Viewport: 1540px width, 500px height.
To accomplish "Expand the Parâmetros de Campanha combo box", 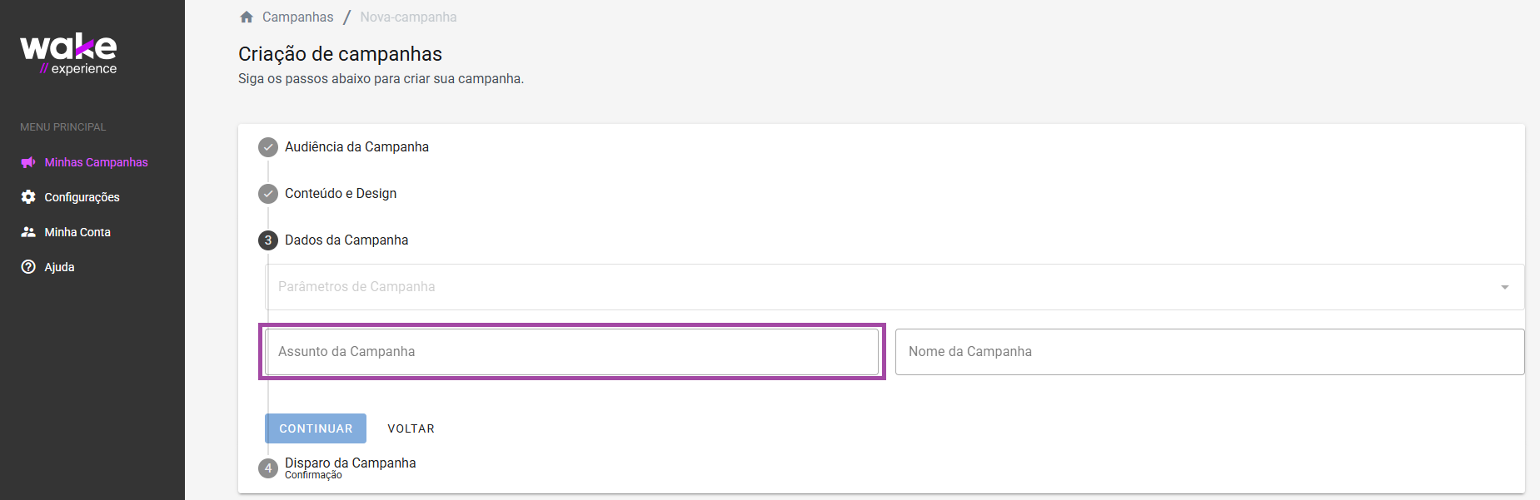I will click(x=883, y=287).
